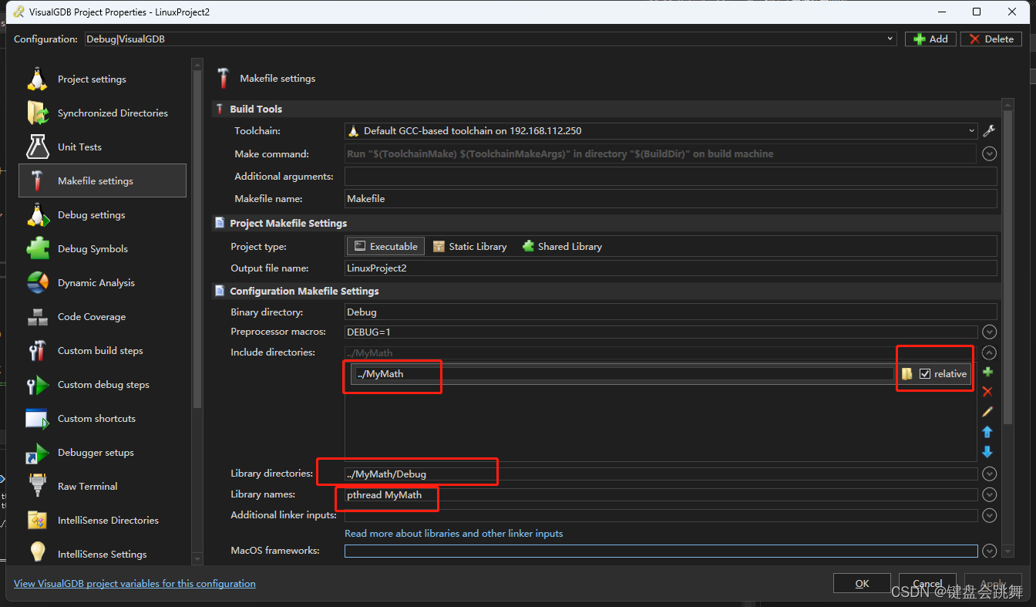The image size is (1036, 607).
Task: Edit include directory with pencil icon
Action: pos(987,412)
